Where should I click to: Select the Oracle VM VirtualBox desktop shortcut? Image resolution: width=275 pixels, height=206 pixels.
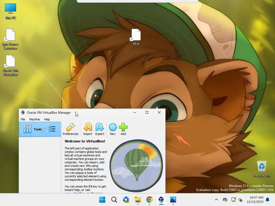(x=10, y=65)
